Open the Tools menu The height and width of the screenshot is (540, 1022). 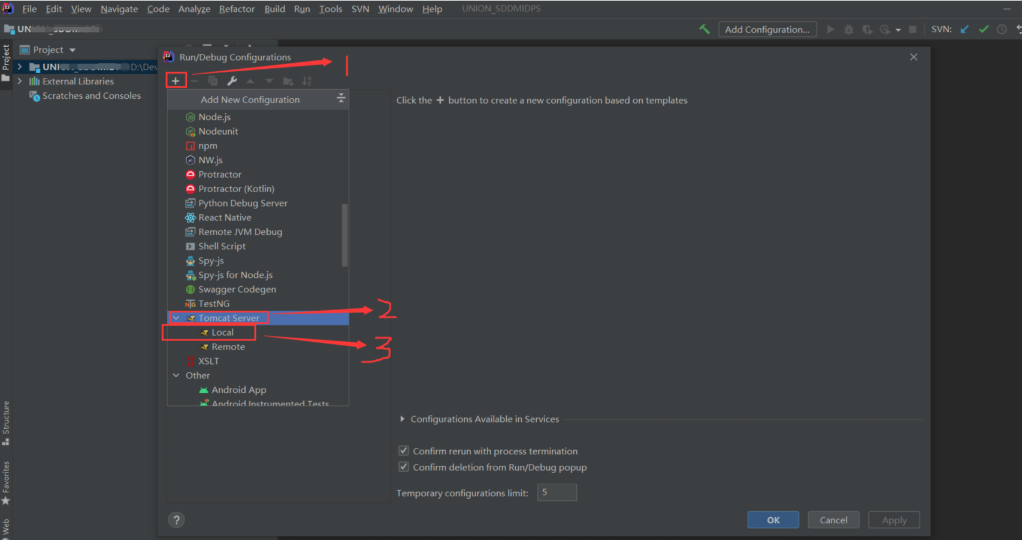click(x=331, y=9)
